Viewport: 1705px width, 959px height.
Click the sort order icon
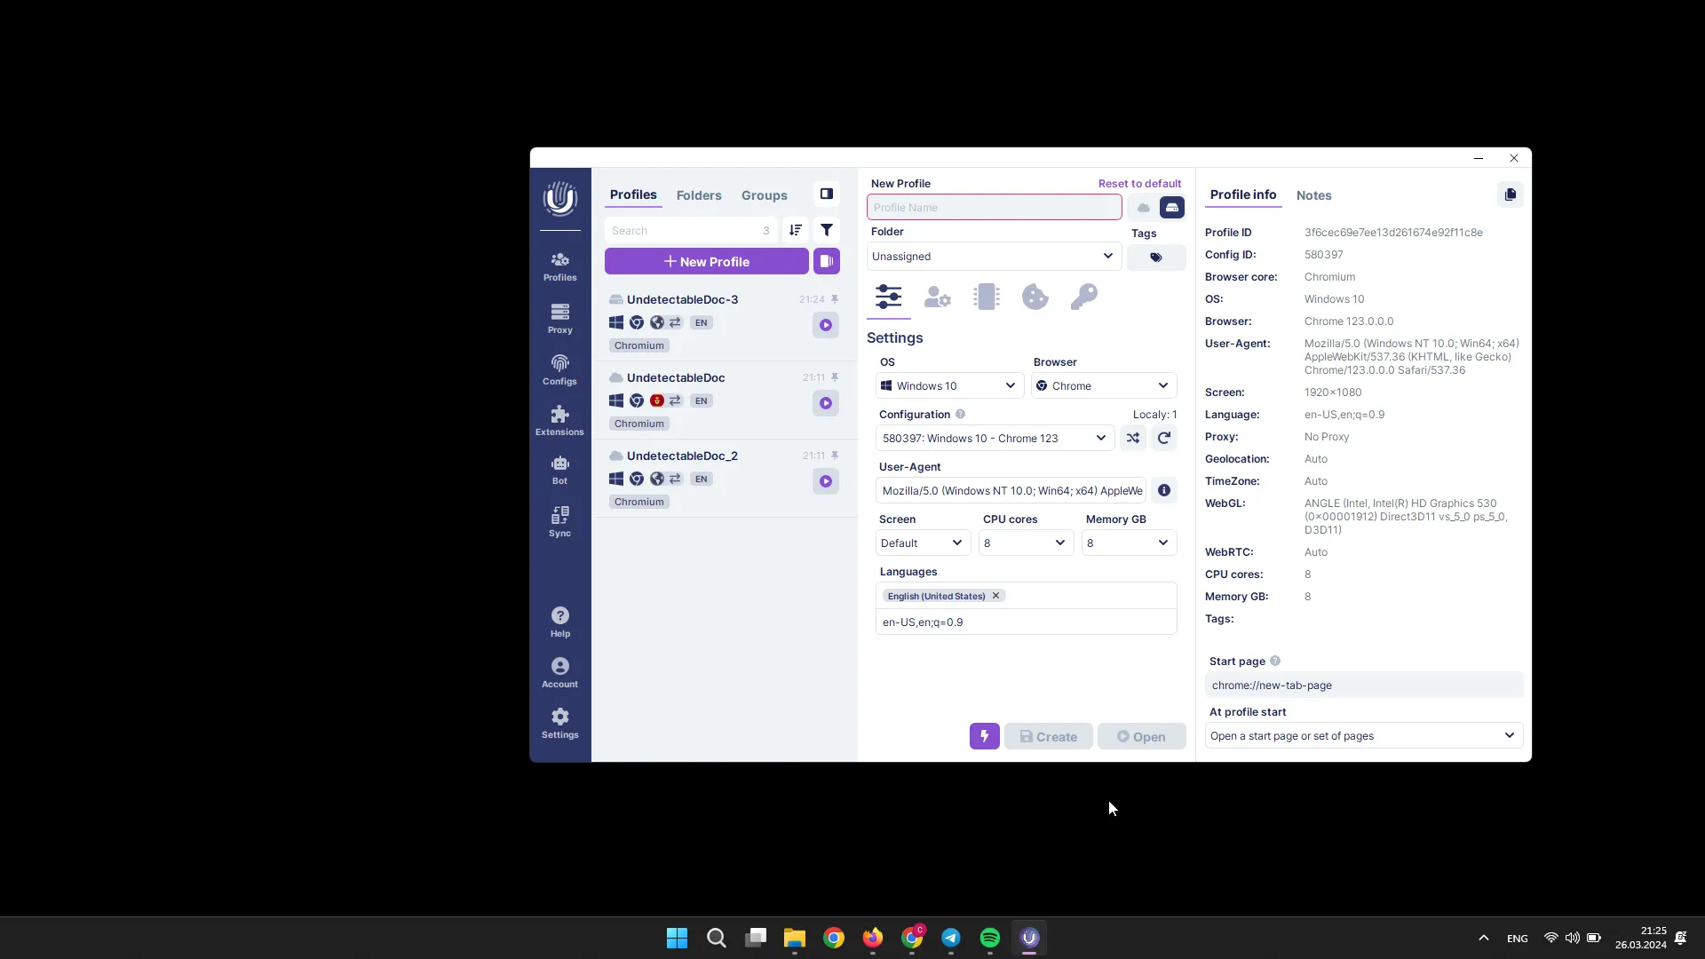click(796, 230)
